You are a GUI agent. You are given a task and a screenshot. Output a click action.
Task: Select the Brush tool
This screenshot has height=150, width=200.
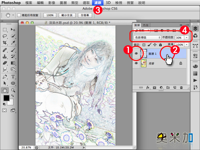13,50
